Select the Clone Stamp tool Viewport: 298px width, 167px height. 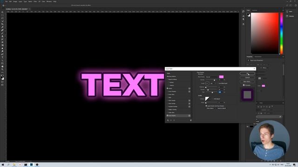point(2,36)
